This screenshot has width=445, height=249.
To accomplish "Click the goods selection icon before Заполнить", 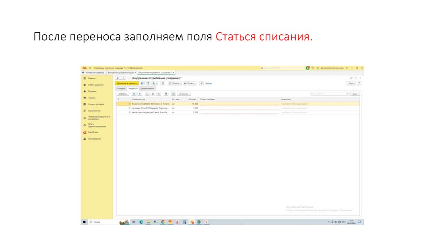I will point(173,94).
